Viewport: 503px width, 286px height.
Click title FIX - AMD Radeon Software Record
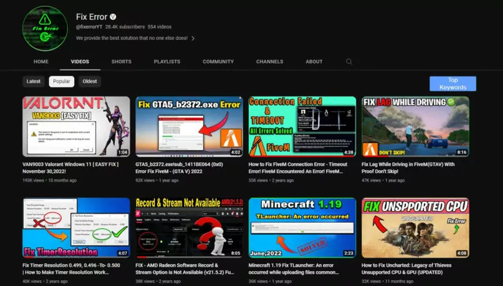tap(185, 269)
